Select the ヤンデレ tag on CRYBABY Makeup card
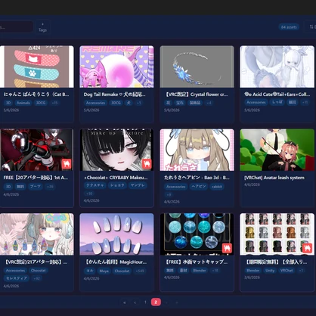Viewport: 316px width, 316px height. (138, 185)
